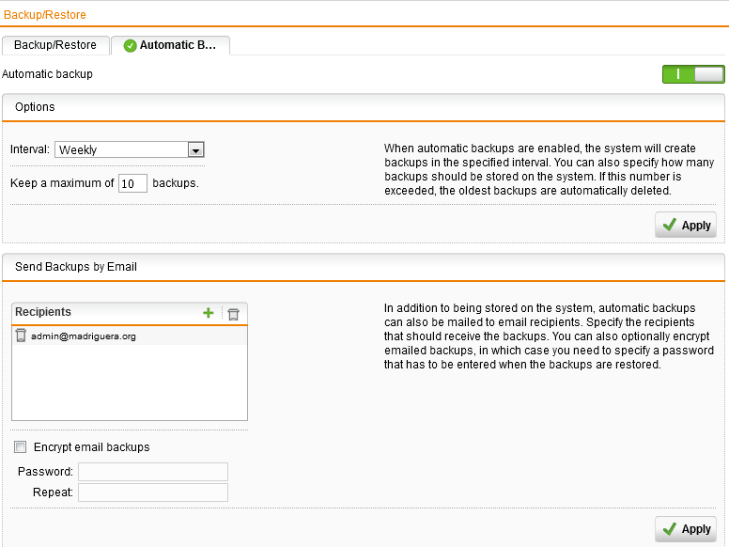729x547 pixels.
Task: Click the Options section header
Action: pos(35,107)
